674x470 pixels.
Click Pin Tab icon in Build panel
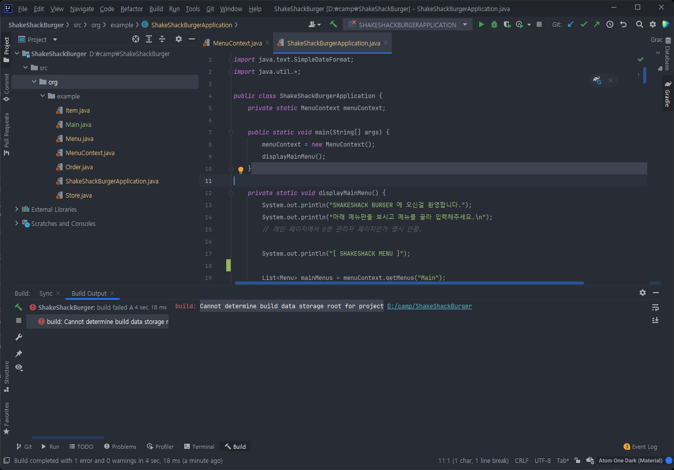19,353
